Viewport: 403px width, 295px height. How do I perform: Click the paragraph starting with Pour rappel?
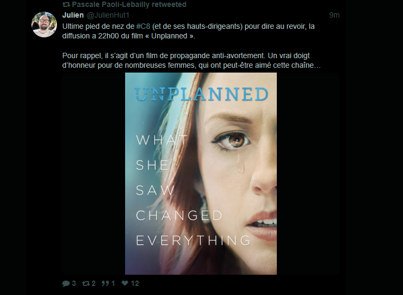click(x=192, y=60)
